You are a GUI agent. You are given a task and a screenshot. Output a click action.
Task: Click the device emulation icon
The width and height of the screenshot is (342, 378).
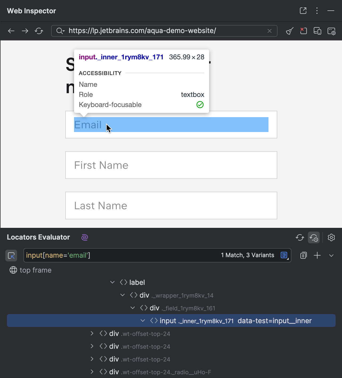(x=317, y=31)
